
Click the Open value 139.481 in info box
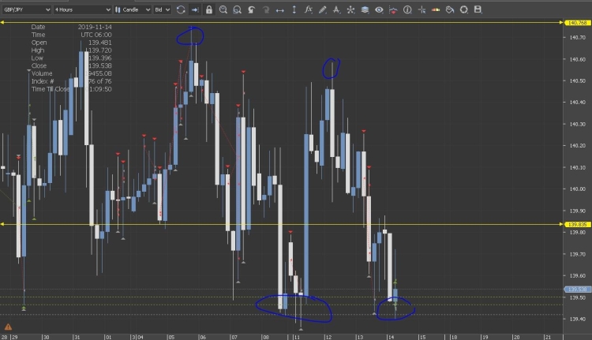(99, 43)
